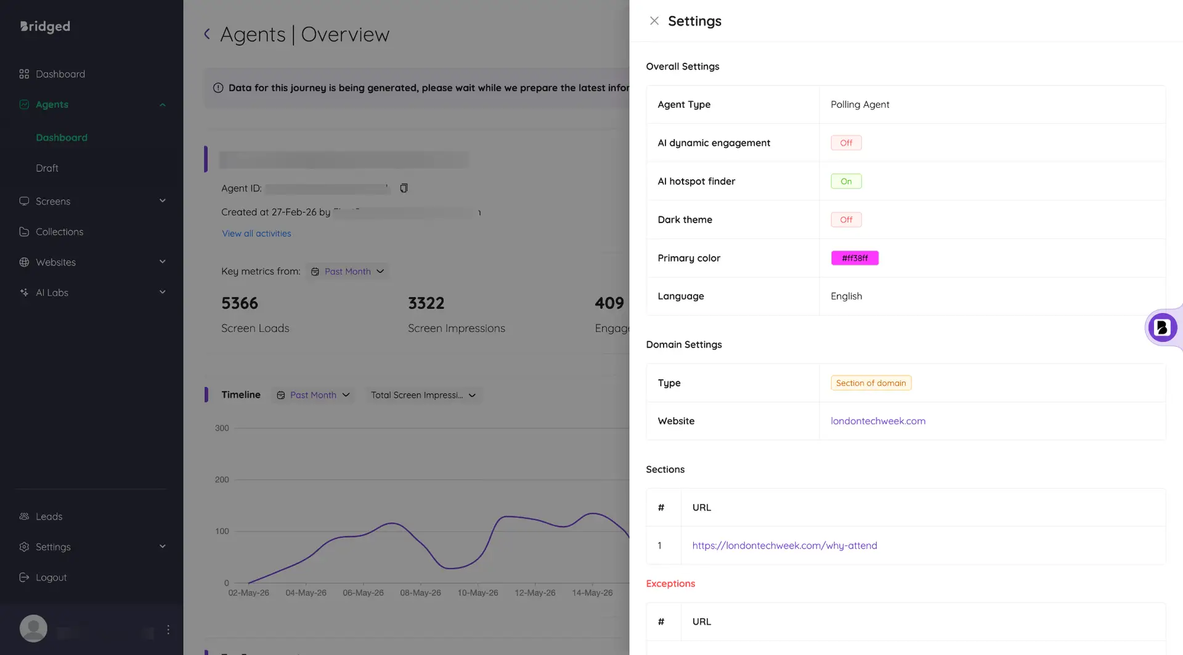1183x655 pixels.
Task: Click the Dashboard grid icon in sidebar
Action: click(24, 74)
